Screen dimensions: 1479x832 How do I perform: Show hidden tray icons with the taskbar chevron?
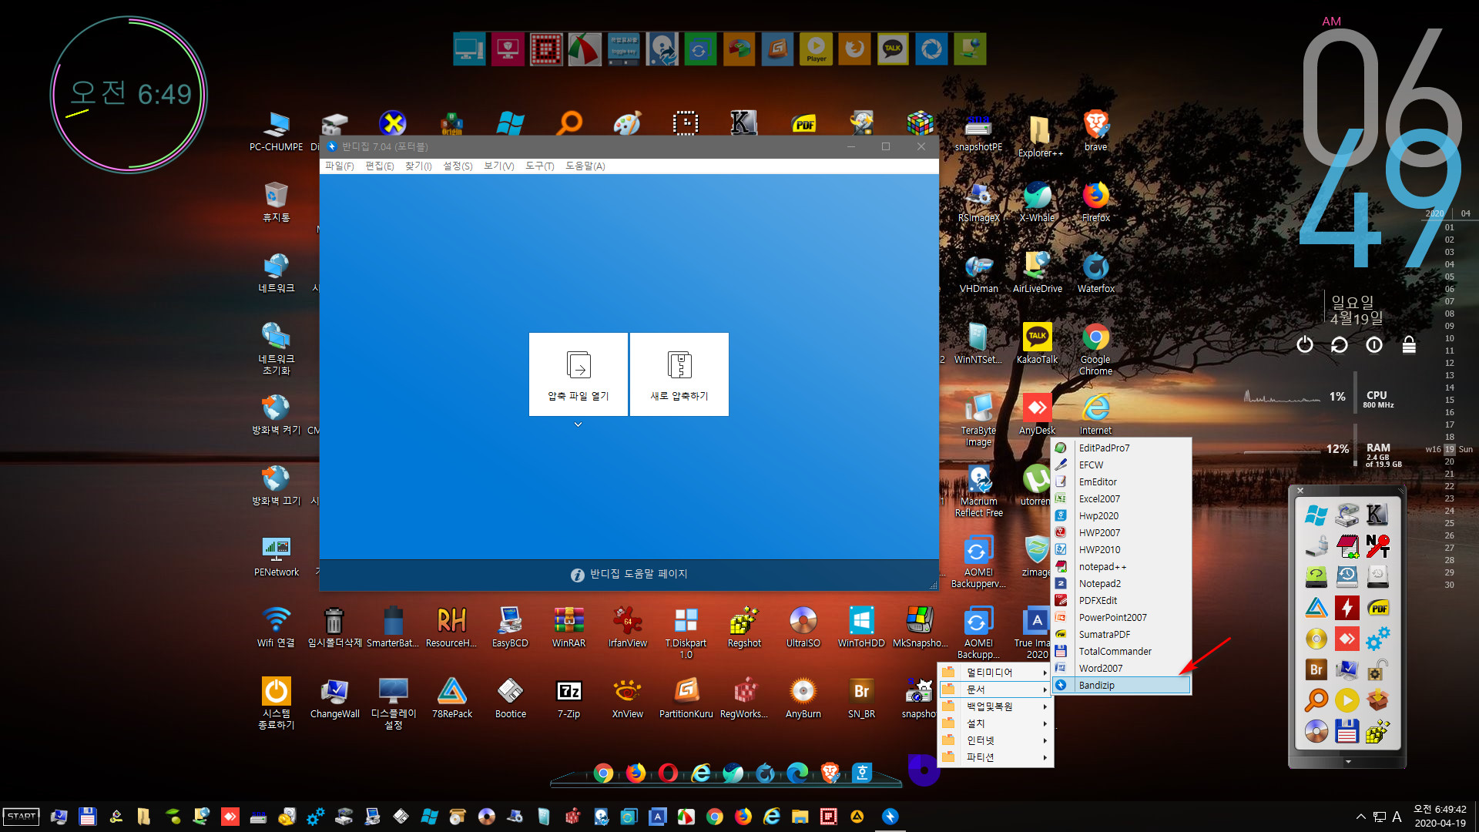point(1360,817)
